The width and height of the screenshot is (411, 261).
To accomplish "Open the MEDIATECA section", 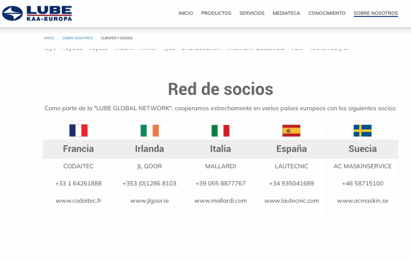I will [x=286, y=13].
